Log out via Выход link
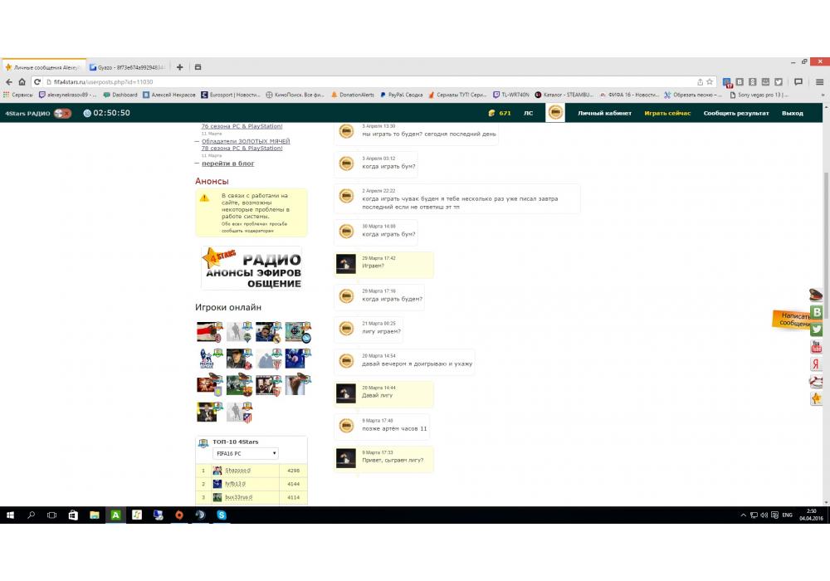 click(792, 113)
